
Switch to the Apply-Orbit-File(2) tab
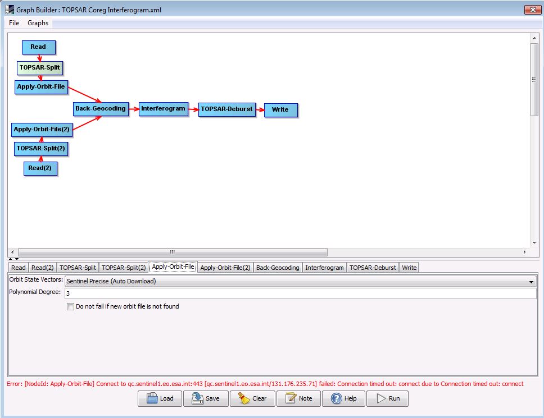pos(225,268)
